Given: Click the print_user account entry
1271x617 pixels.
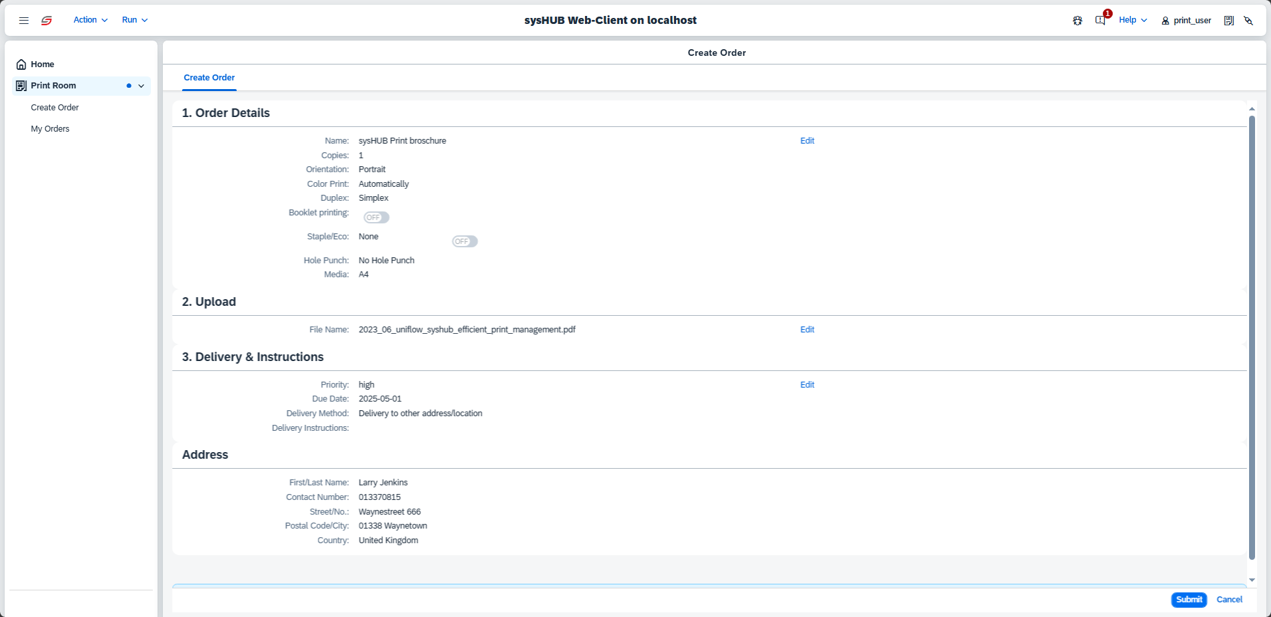Looking at the screenshot, I should 1187,21.
